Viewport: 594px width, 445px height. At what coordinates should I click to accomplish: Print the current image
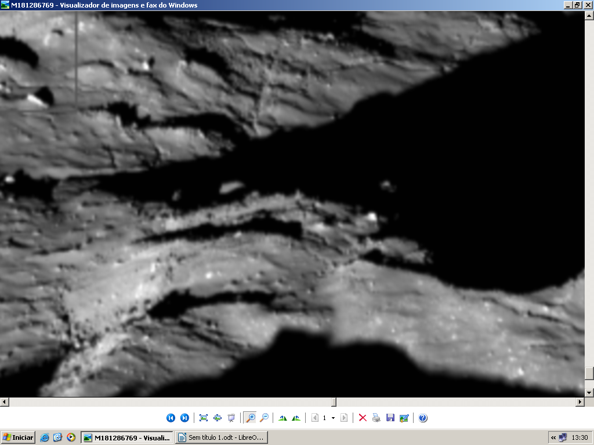(x=376, y=418)
